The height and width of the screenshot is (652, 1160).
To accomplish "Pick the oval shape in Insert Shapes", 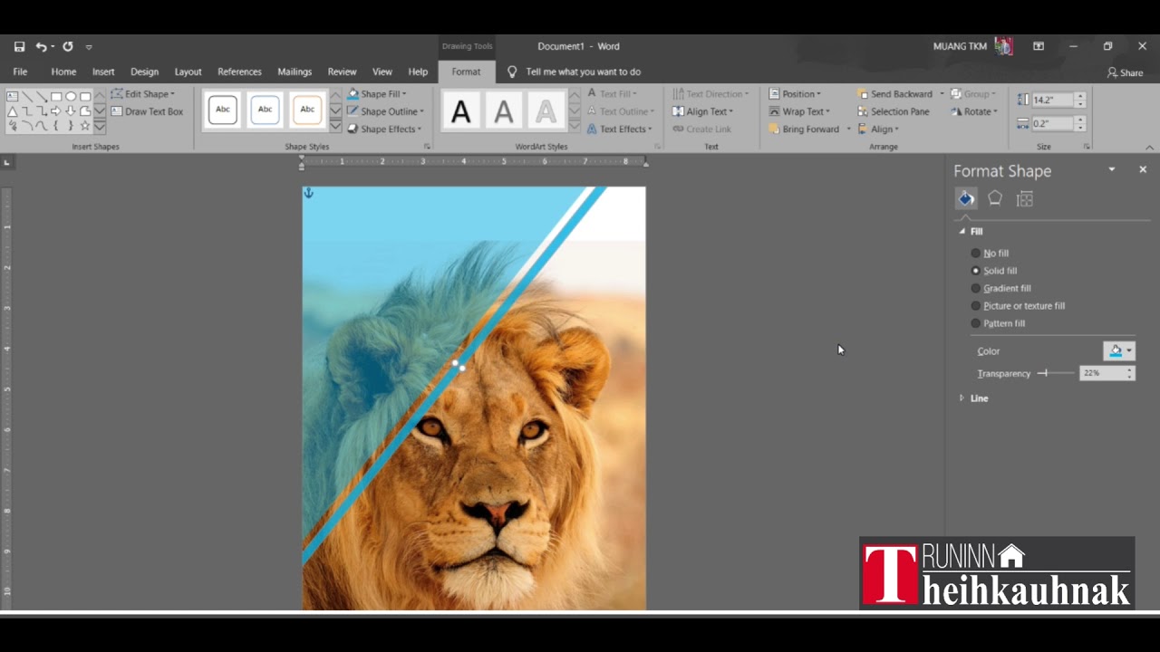I will (x=71, y=96).
